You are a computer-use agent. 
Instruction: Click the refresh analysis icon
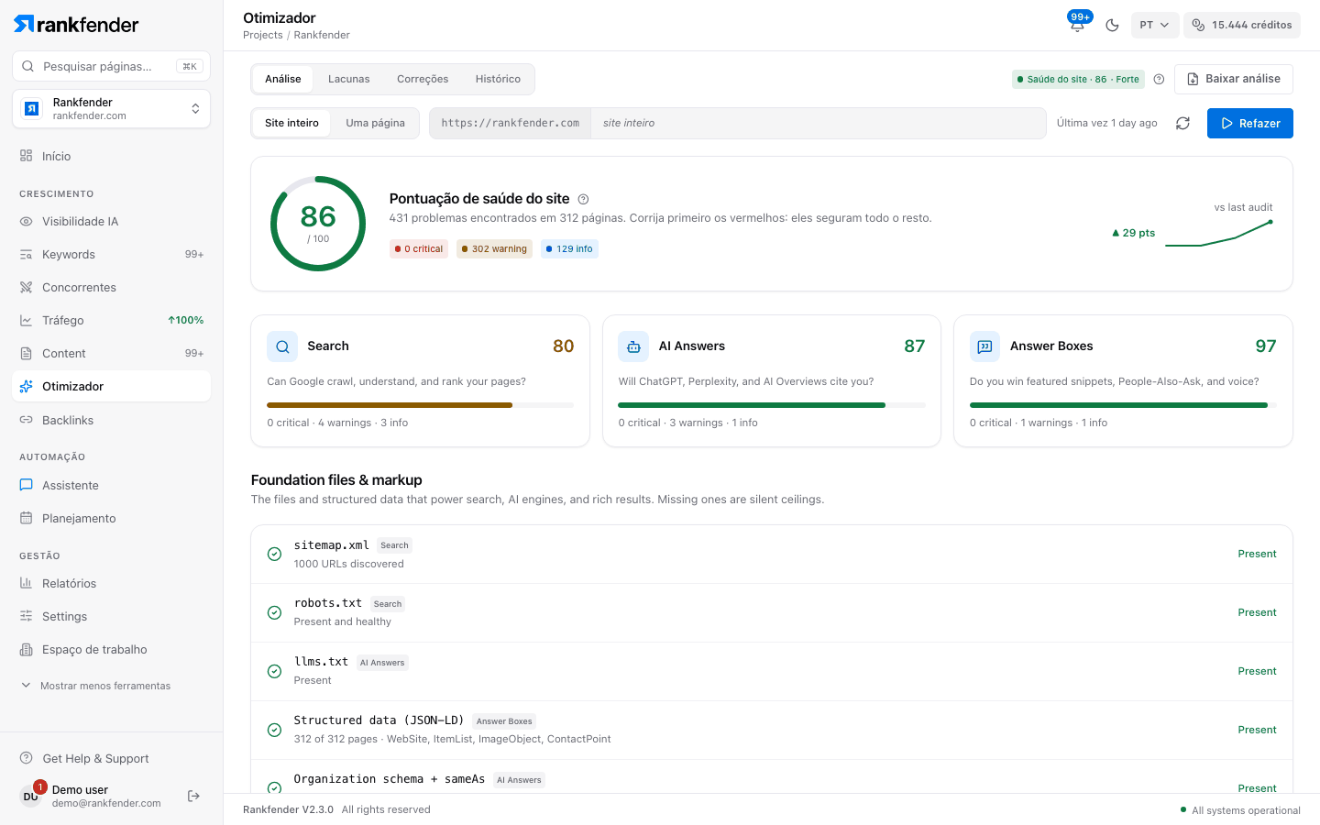1182,123
